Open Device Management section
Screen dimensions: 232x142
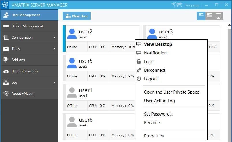(29, 26)
